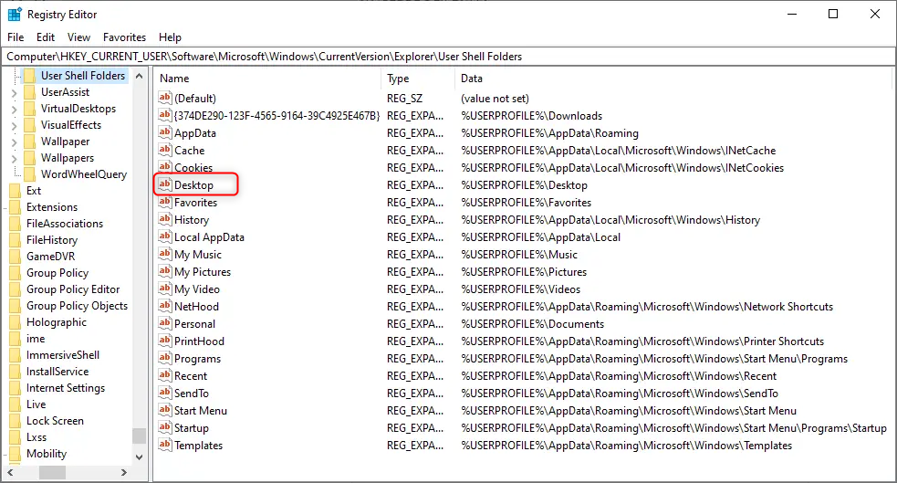Screen dimensions: 897x483
Task: Click the folder icon beside Lock Screen key
Action: 16,421
